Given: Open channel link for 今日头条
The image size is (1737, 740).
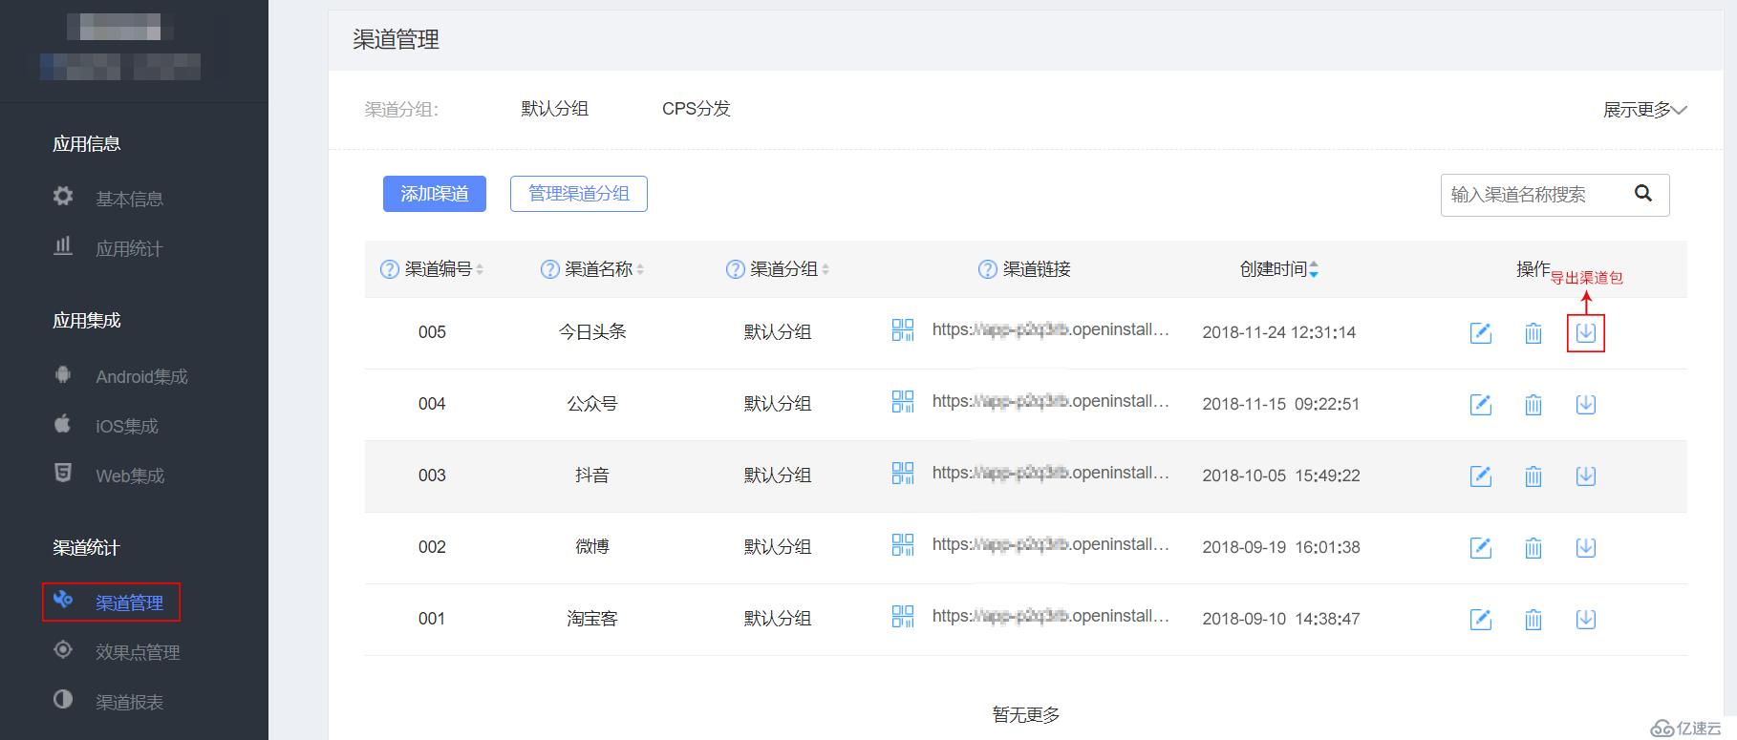Looking at the screenshot, I should tap(1050, 329).
